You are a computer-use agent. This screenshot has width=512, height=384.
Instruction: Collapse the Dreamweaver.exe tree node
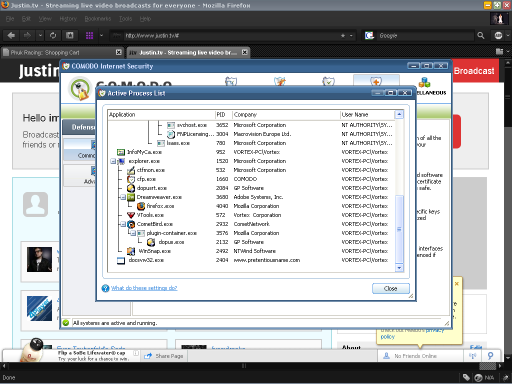click(x=123, y=197)
